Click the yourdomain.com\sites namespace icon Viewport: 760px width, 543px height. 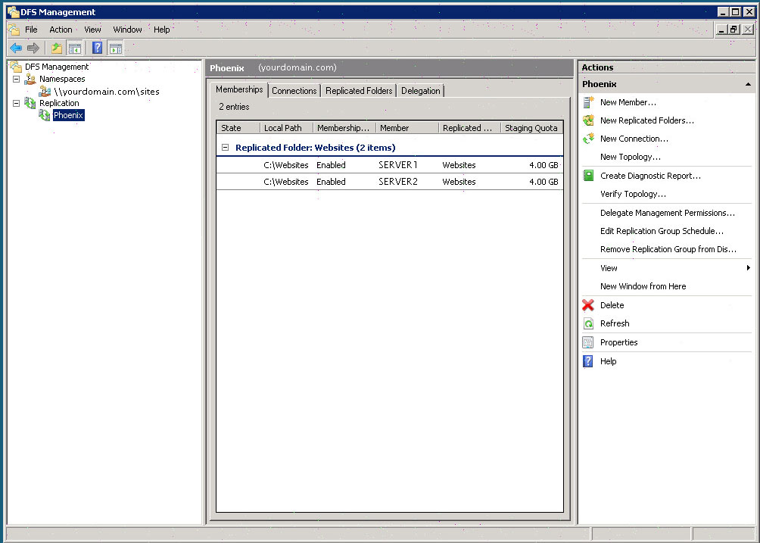pos(45,91)
